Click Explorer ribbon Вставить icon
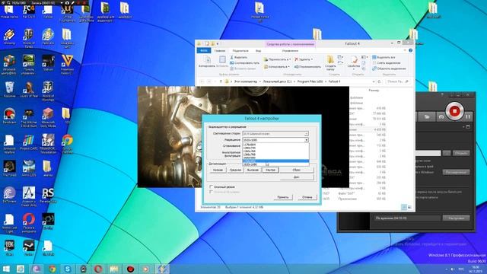This screenshot has height=274, width=487. point(222,62)
